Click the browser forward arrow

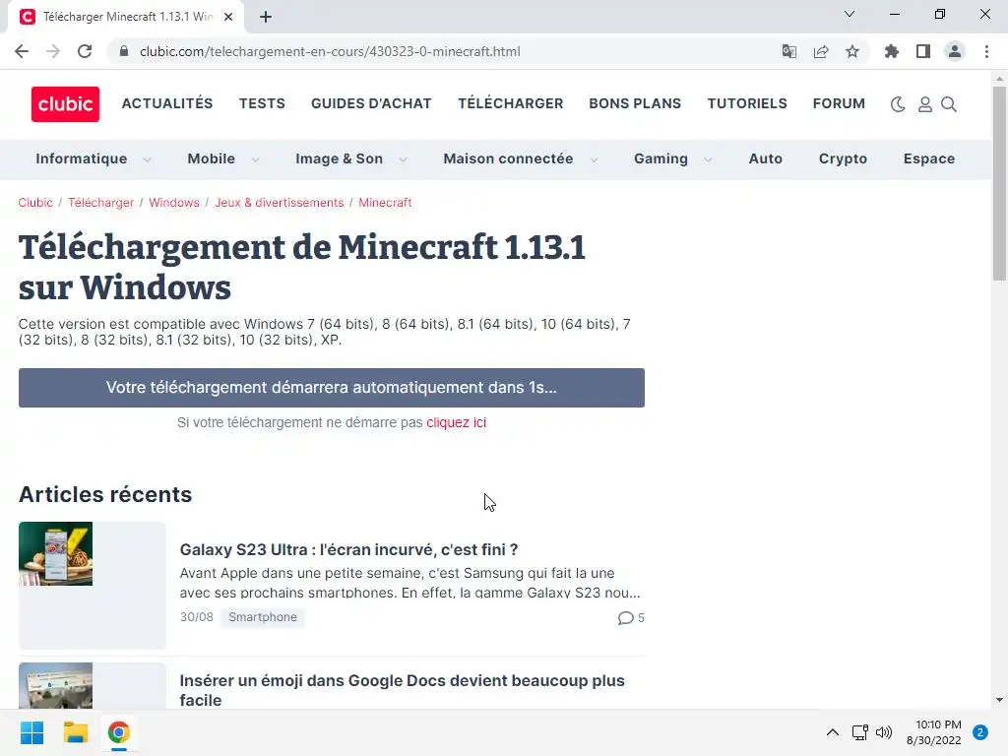[53, 51]
